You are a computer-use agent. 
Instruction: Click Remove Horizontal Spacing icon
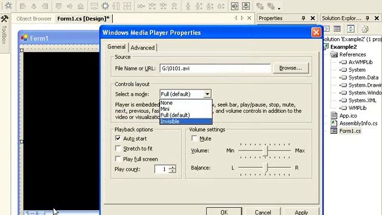pyautogui.click(x=174, y=6)
